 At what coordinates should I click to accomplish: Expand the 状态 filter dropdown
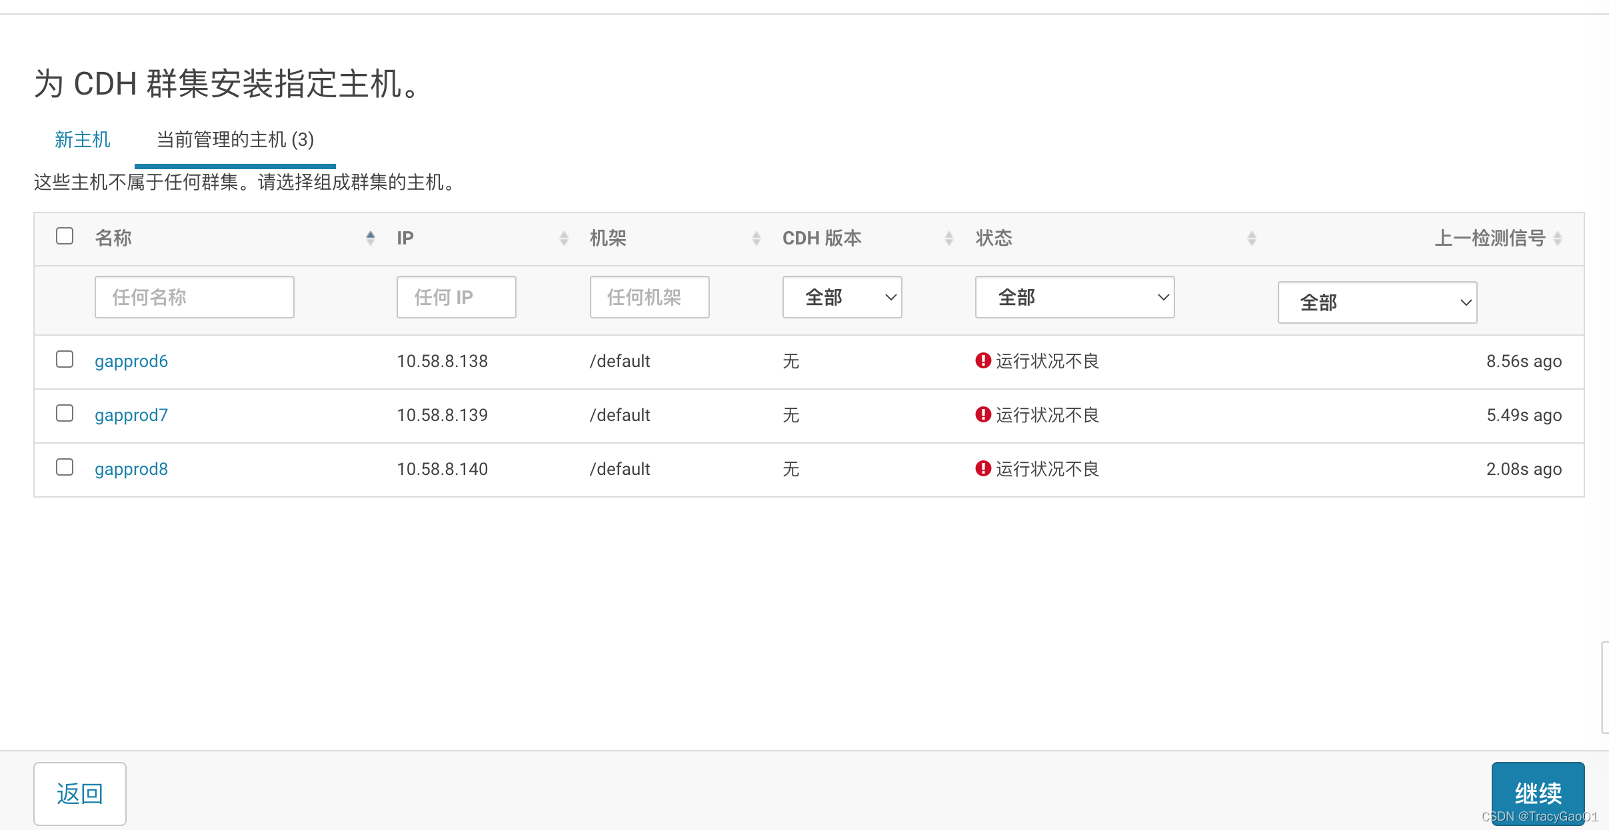[x=1074, y=297]
